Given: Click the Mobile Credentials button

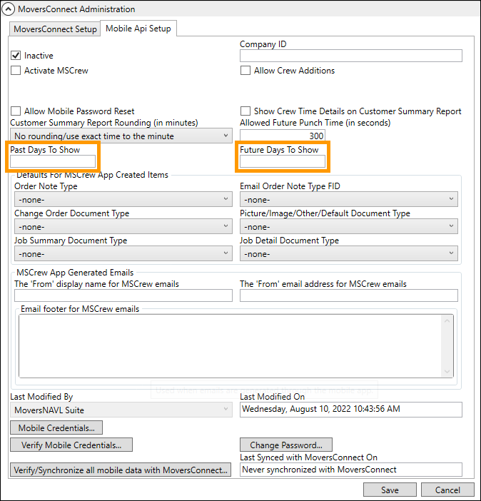Looking at the screenshot, I should coord(56,427).
